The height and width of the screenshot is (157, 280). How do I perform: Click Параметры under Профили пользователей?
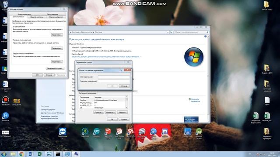point(57,48)
